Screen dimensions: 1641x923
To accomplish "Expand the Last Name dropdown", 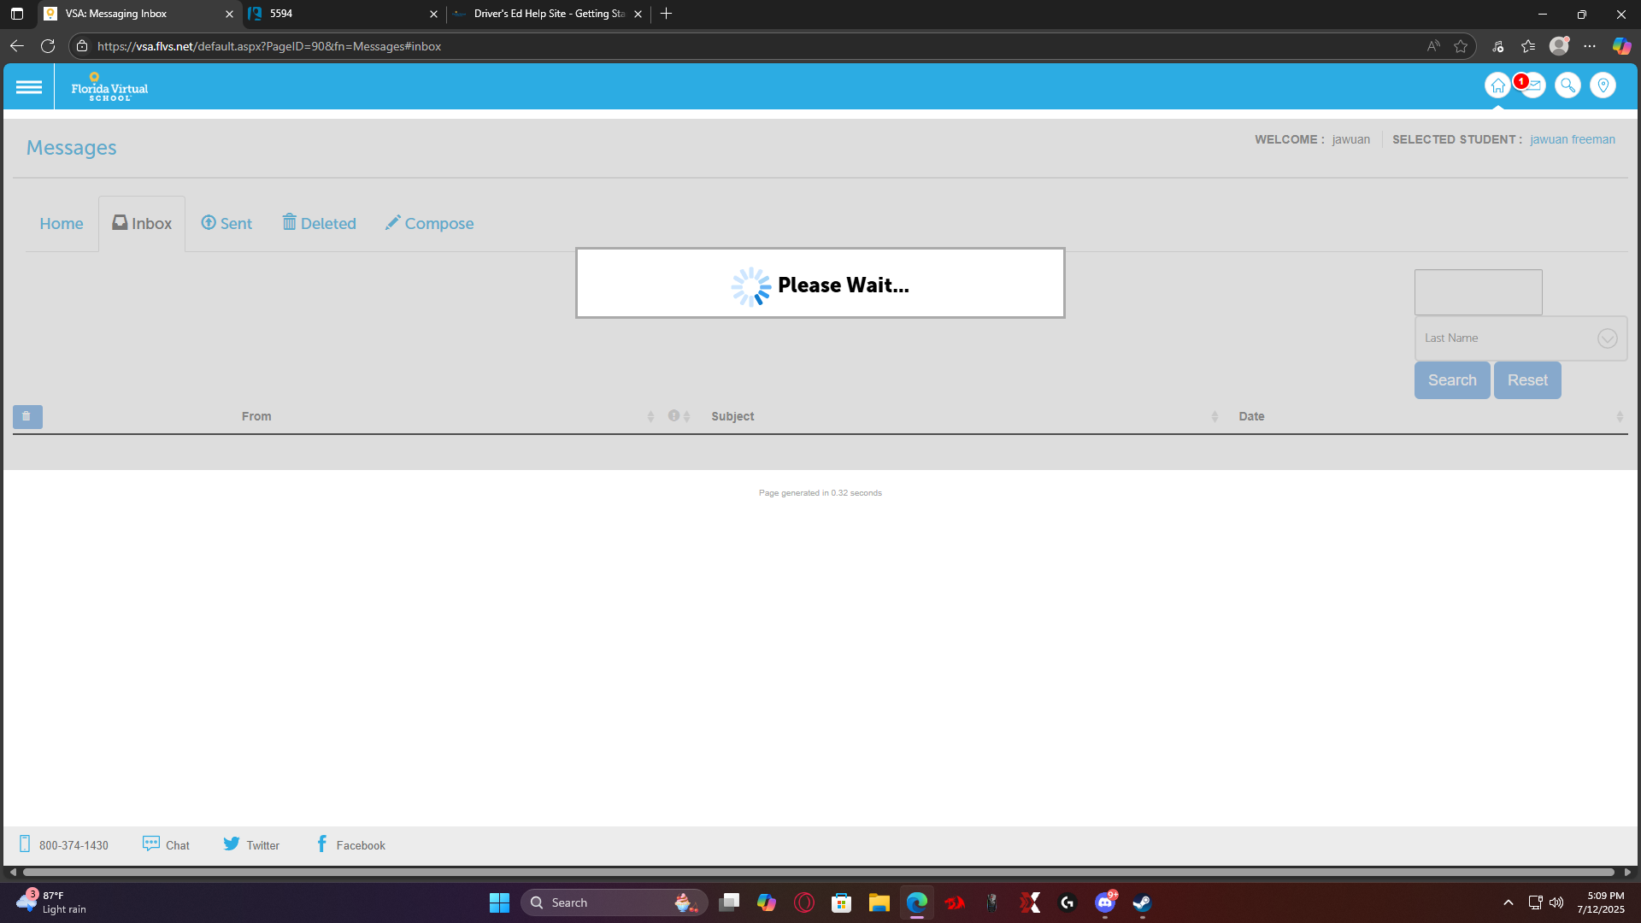I will pyautogui.click(x=1607, y=338).
